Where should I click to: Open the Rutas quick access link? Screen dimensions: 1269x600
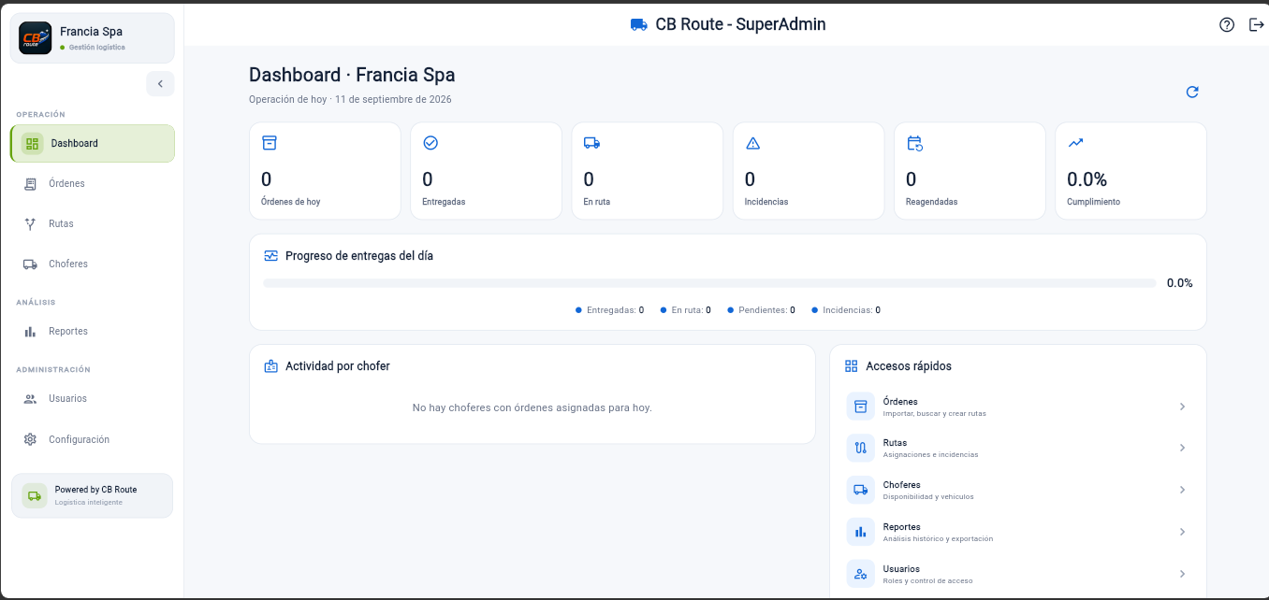point(1017,448)
